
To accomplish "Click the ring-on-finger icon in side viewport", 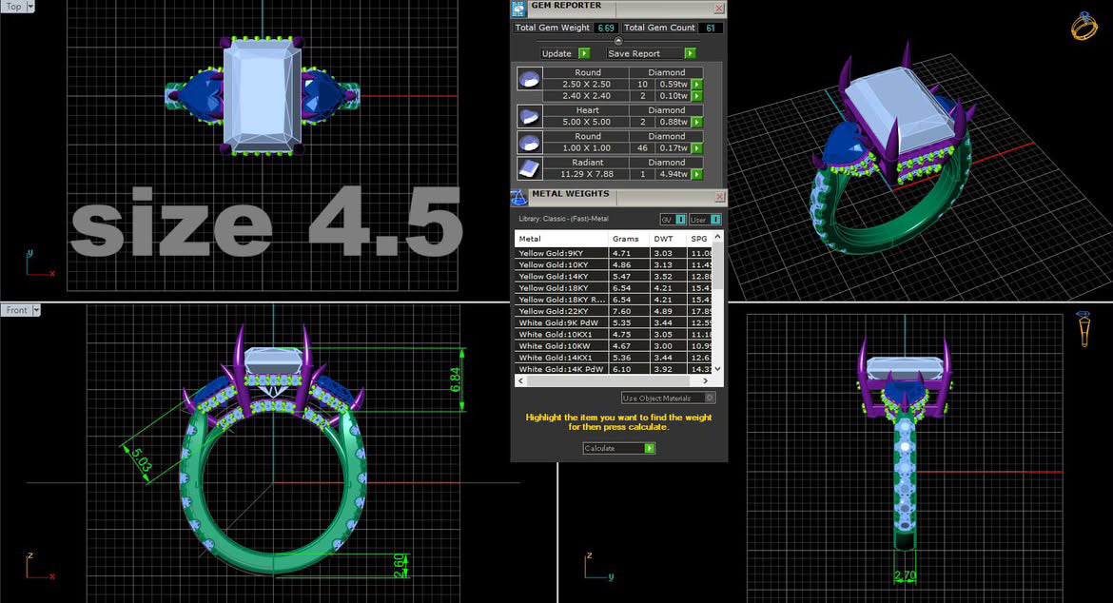I will pyautogui.click(x=1084, y=328).
